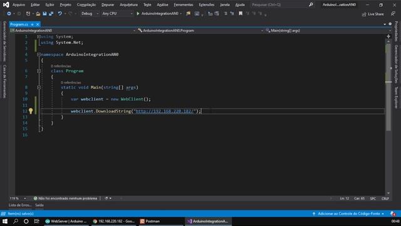Screen dimensions: 401x226
Task: Click the SPC indentation indicator
Action: (373, 198)
